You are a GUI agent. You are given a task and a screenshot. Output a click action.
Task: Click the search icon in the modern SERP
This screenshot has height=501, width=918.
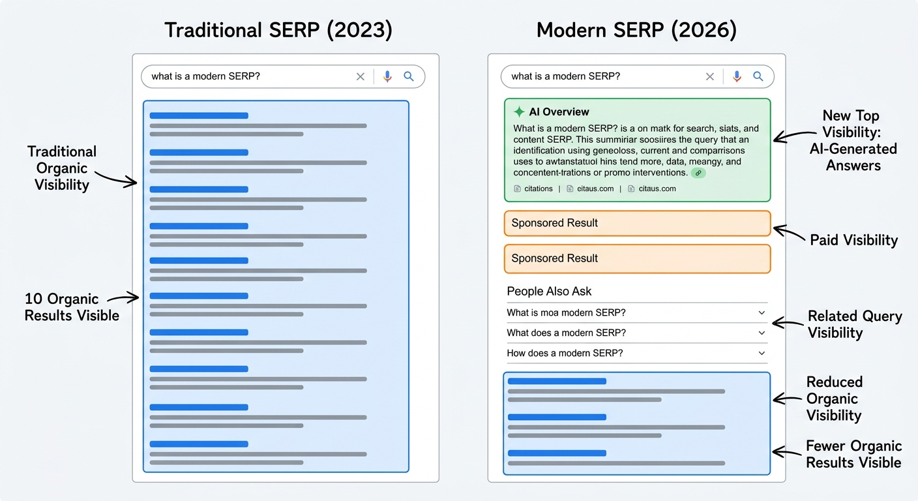(758, 76)
